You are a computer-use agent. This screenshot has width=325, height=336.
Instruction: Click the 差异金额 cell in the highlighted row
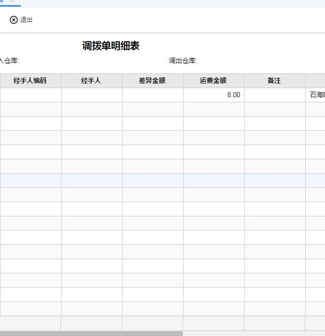tap(153, 181)
